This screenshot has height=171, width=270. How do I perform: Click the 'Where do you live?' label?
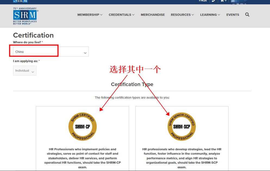click(x=27, y=42)
